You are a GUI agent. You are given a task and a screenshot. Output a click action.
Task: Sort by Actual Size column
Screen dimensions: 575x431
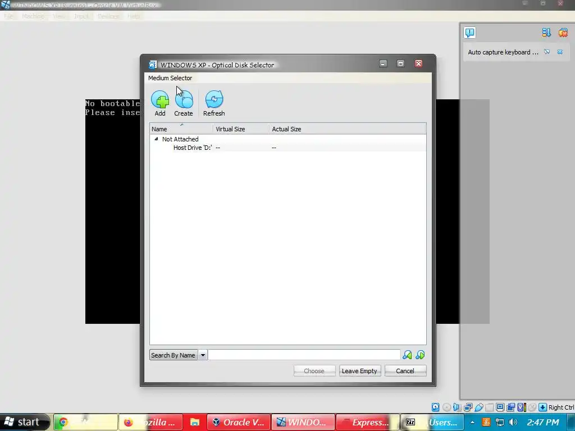click(x=348, y=129)
